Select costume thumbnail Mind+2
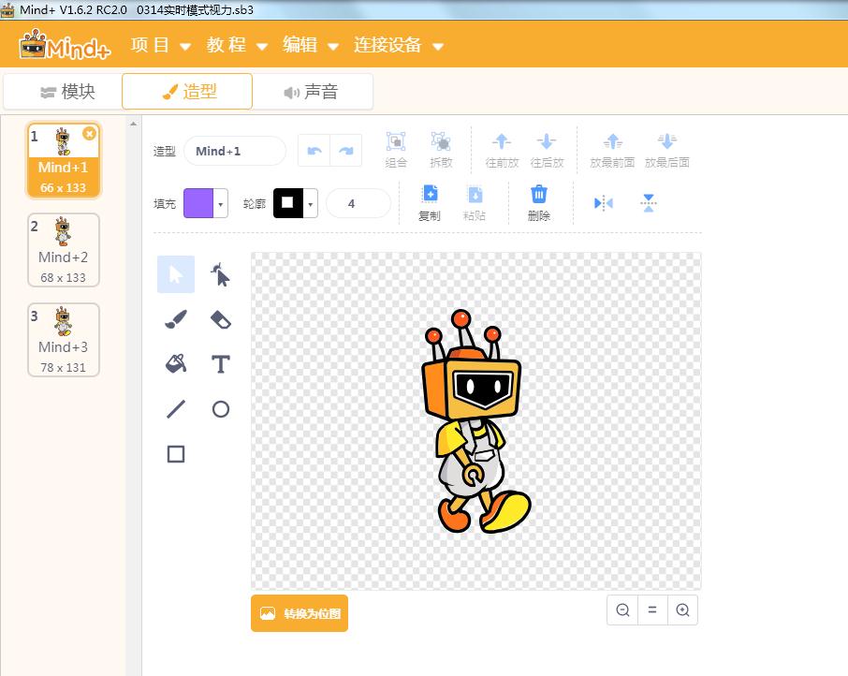The image size is (848, 676). tap(64, 250)
